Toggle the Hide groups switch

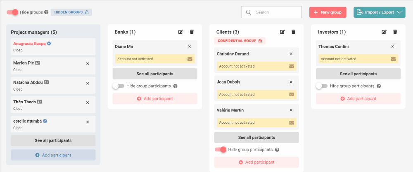point(12,12)
